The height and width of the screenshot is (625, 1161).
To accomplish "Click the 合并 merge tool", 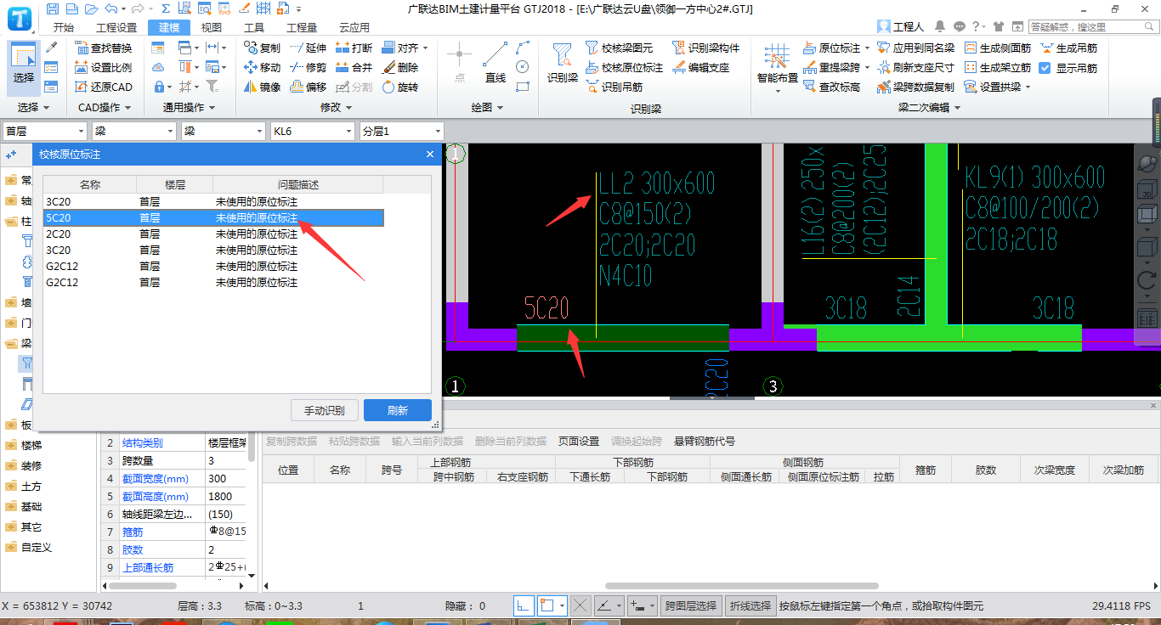I will (x=354, y=67).
